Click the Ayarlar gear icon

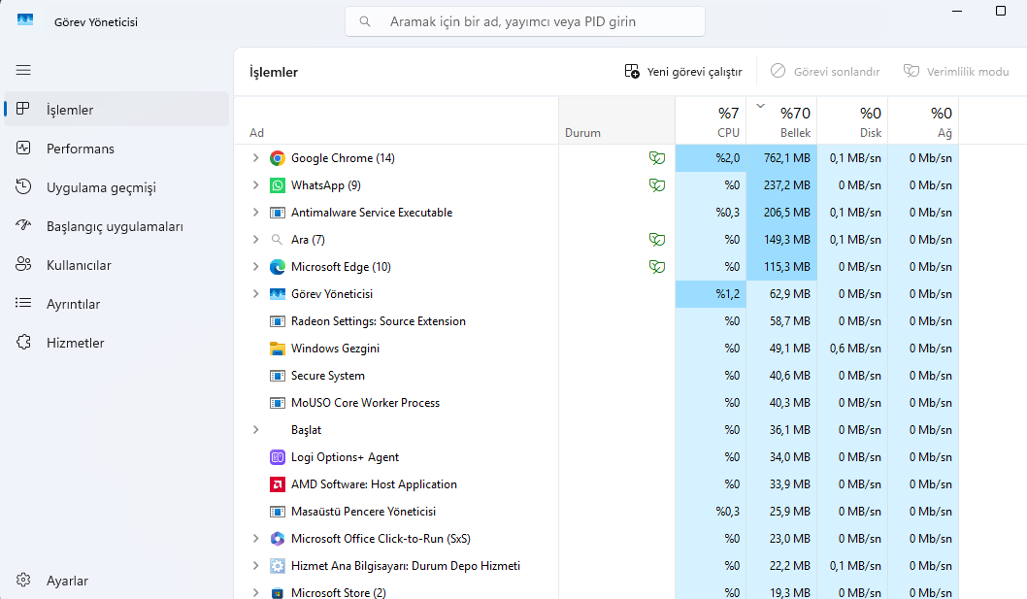coord(23,580)
